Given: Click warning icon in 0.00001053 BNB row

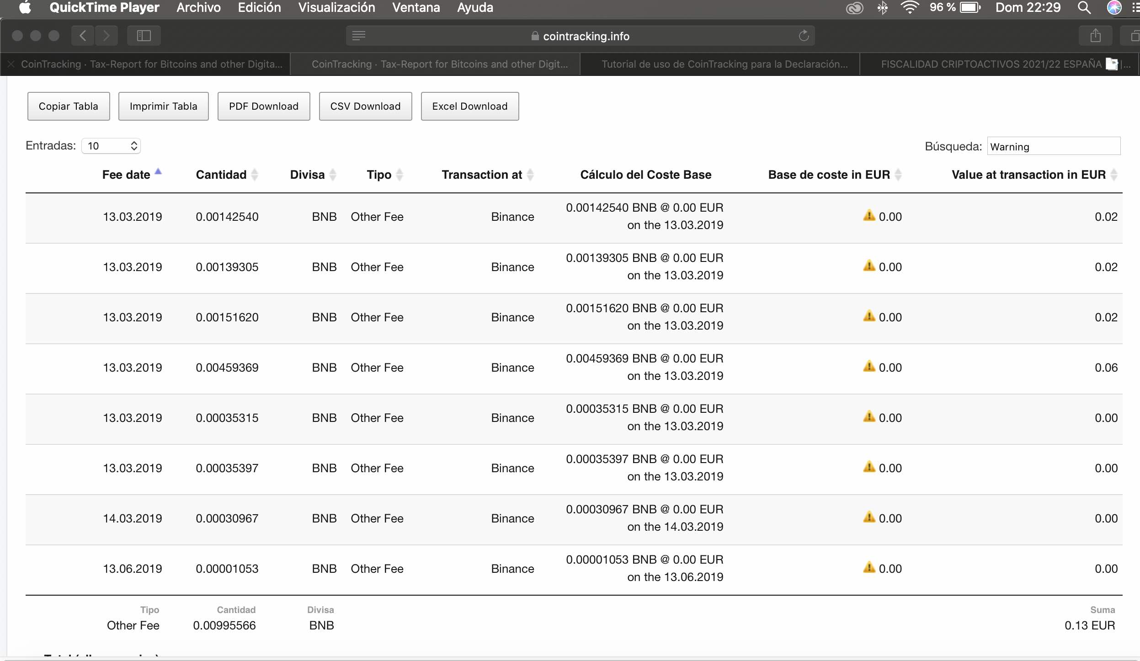Looking at the screenshot, I should tap(869, 567).
